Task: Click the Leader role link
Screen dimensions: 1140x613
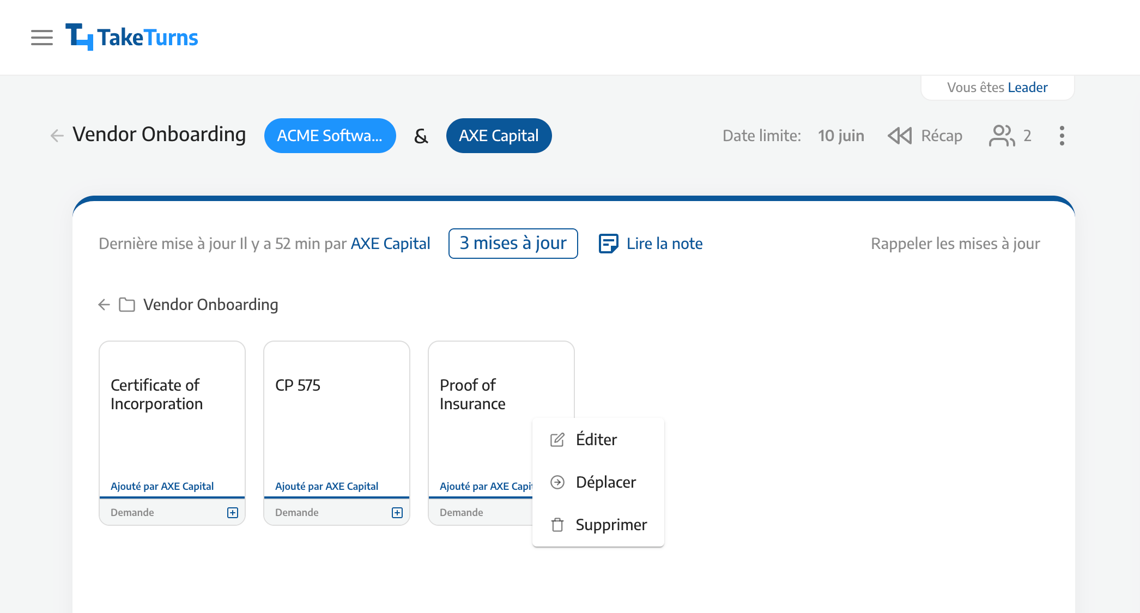Action: click(x=1028, y=88)
